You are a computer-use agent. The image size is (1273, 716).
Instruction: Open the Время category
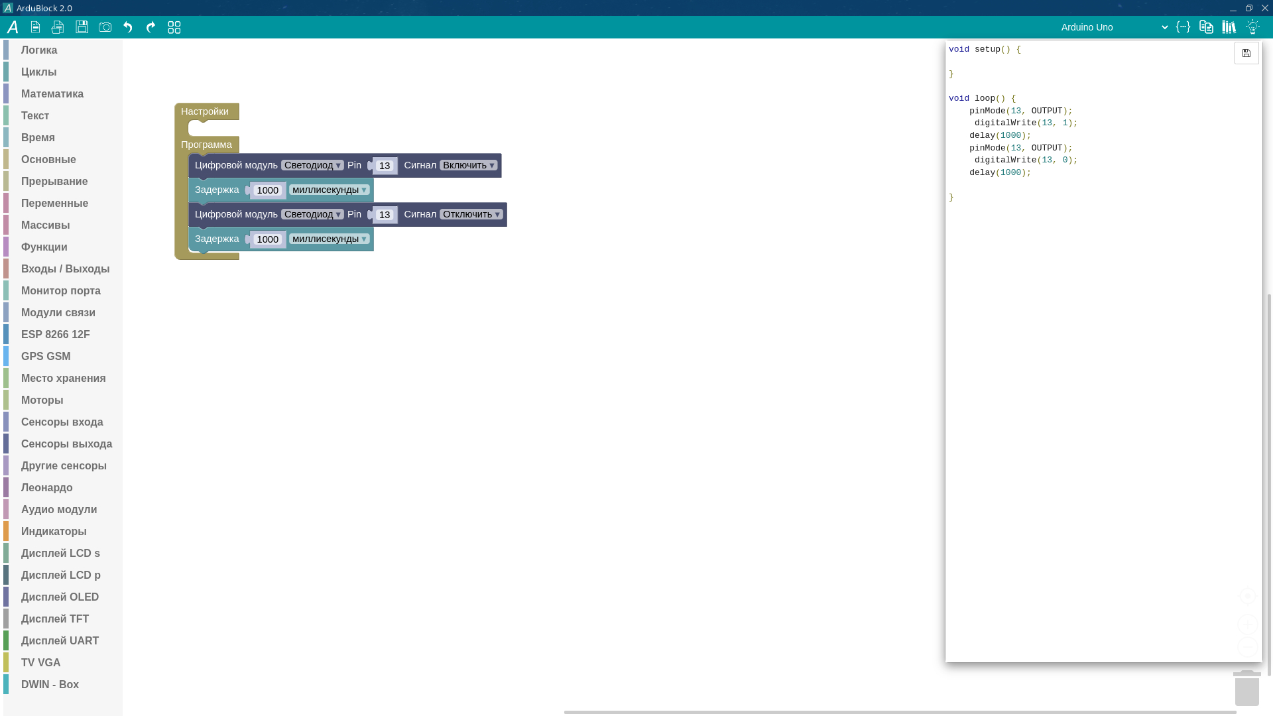62,137
